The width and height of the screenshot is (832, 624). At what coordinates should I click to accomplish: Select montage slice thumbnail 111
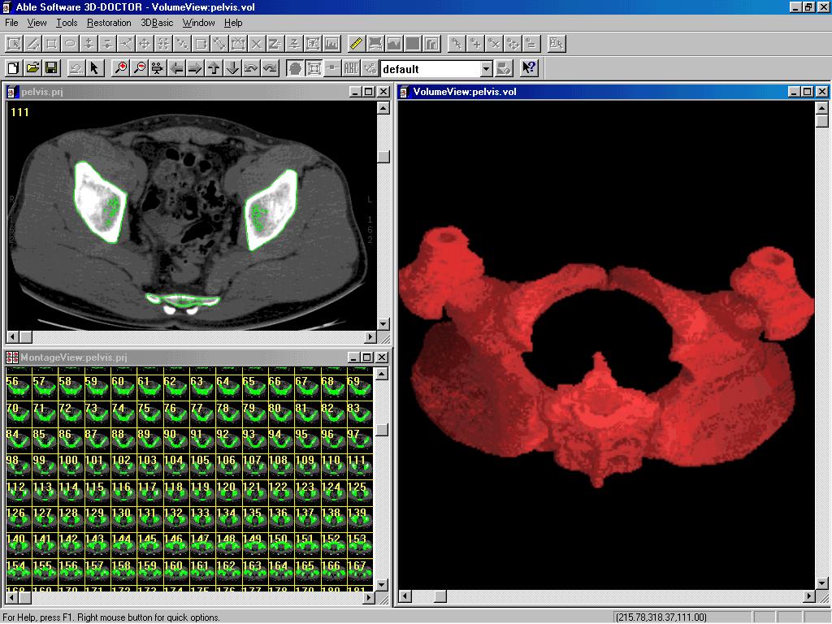360,466
